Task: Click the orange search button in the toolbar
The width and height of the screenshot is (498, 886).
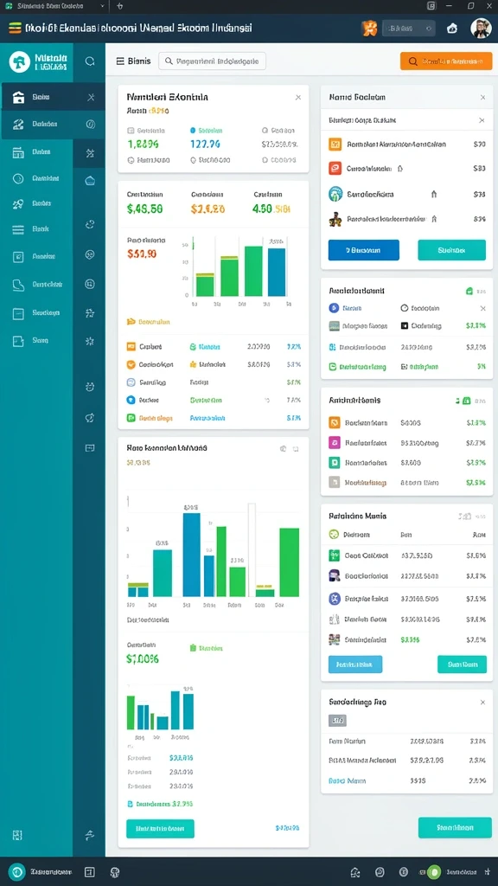Action: 446,61
